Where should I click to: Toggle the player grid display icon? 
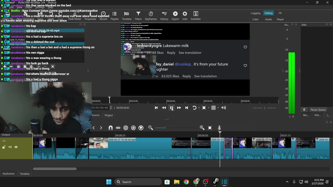(213, 108)
